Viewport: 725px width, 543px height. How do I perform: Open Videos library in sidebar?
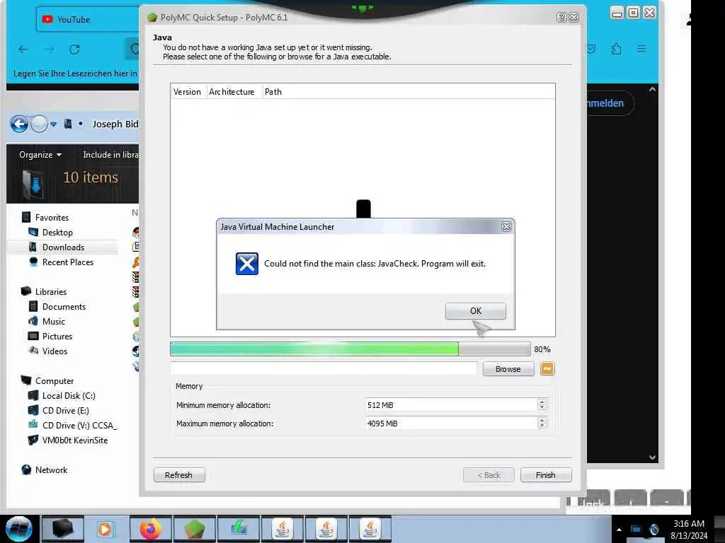55,351
